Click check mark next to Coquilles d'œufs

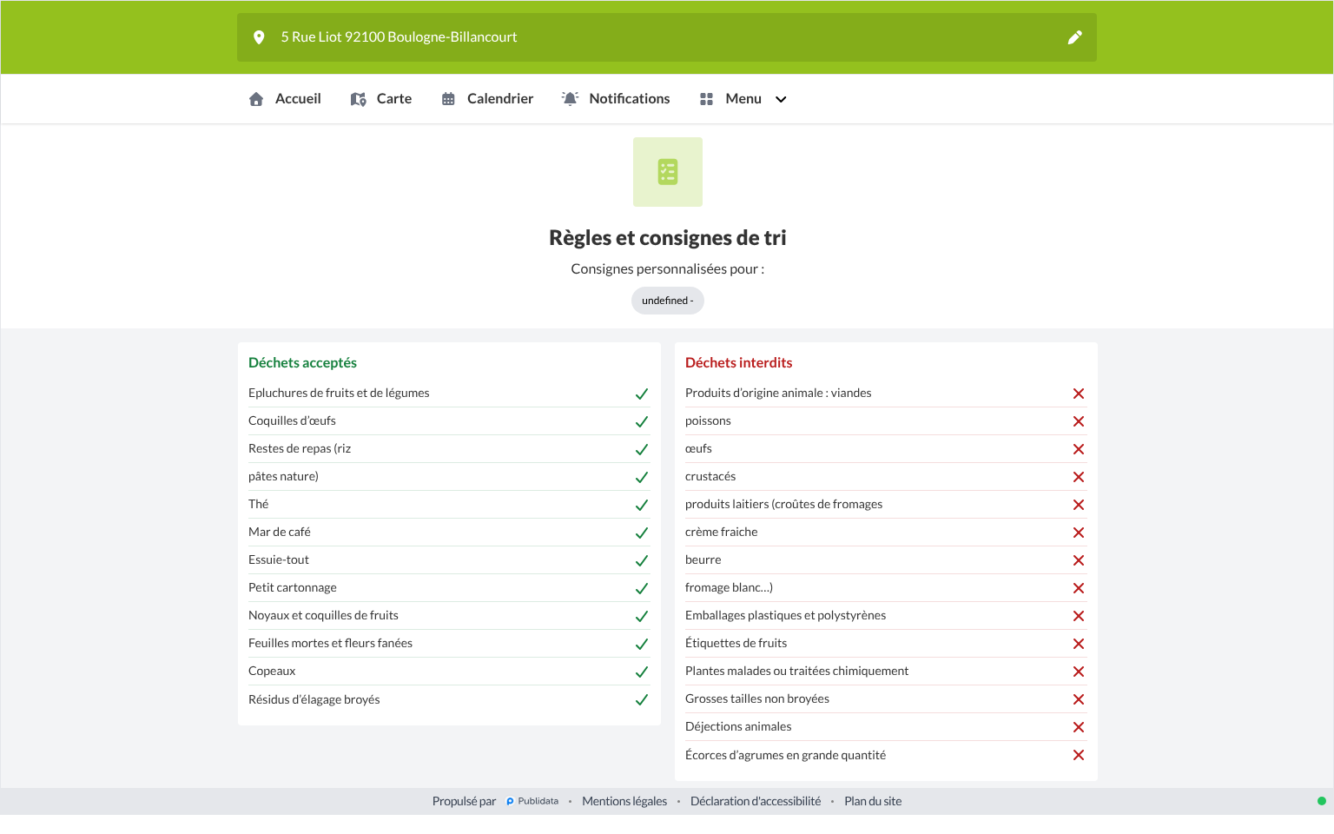coord(642,421)
